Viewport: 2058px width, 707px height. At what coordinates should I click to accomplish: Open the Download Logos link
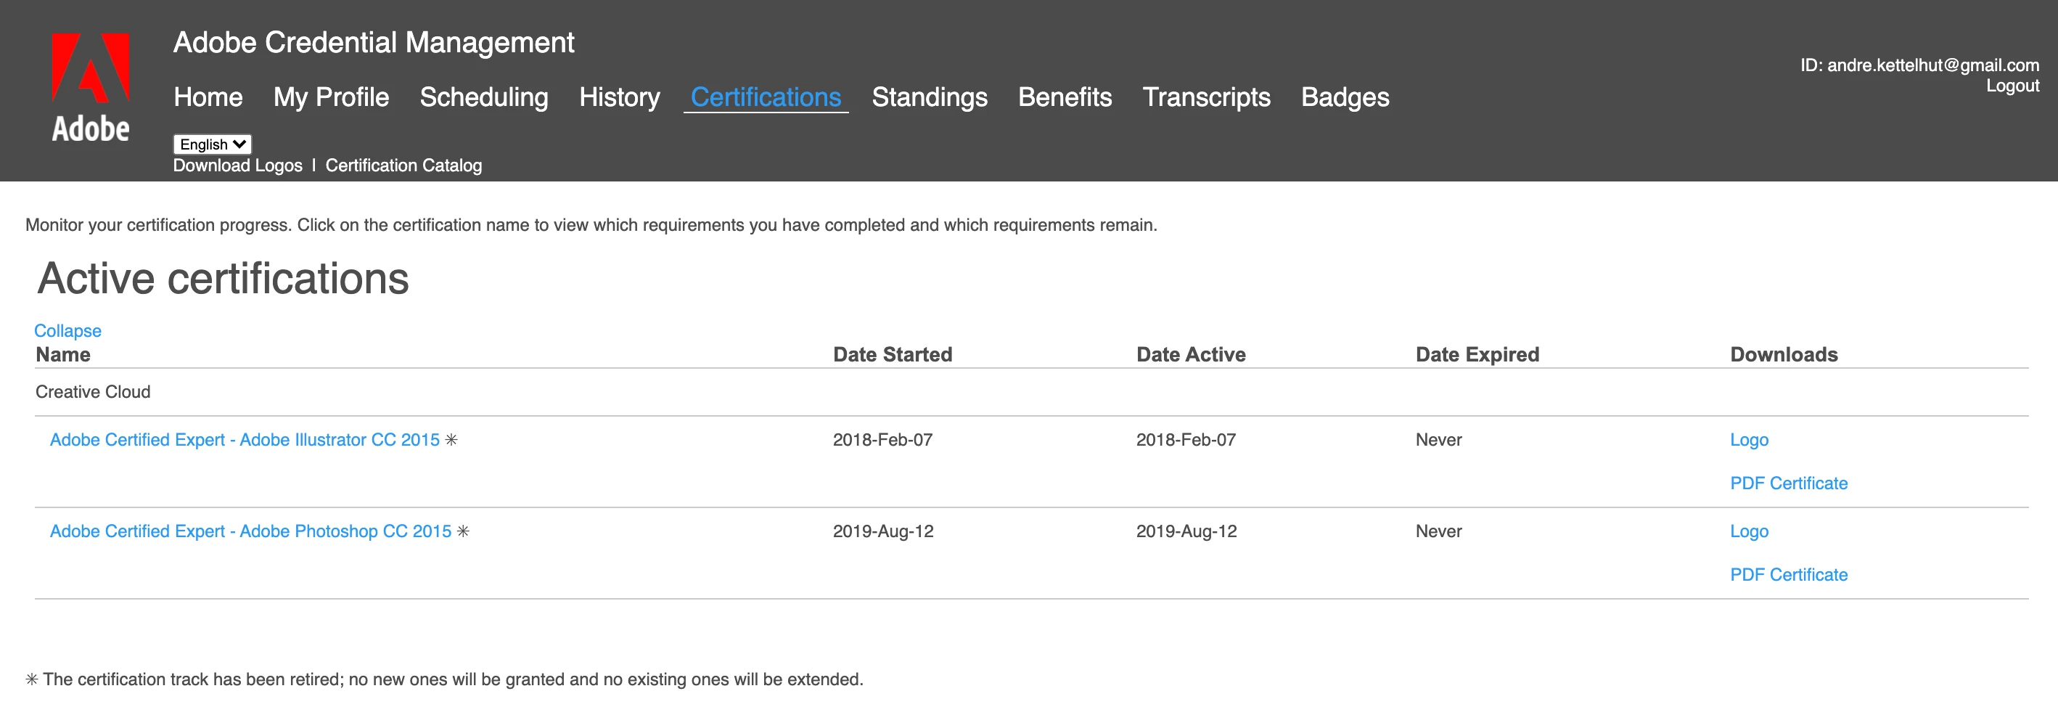237,165
